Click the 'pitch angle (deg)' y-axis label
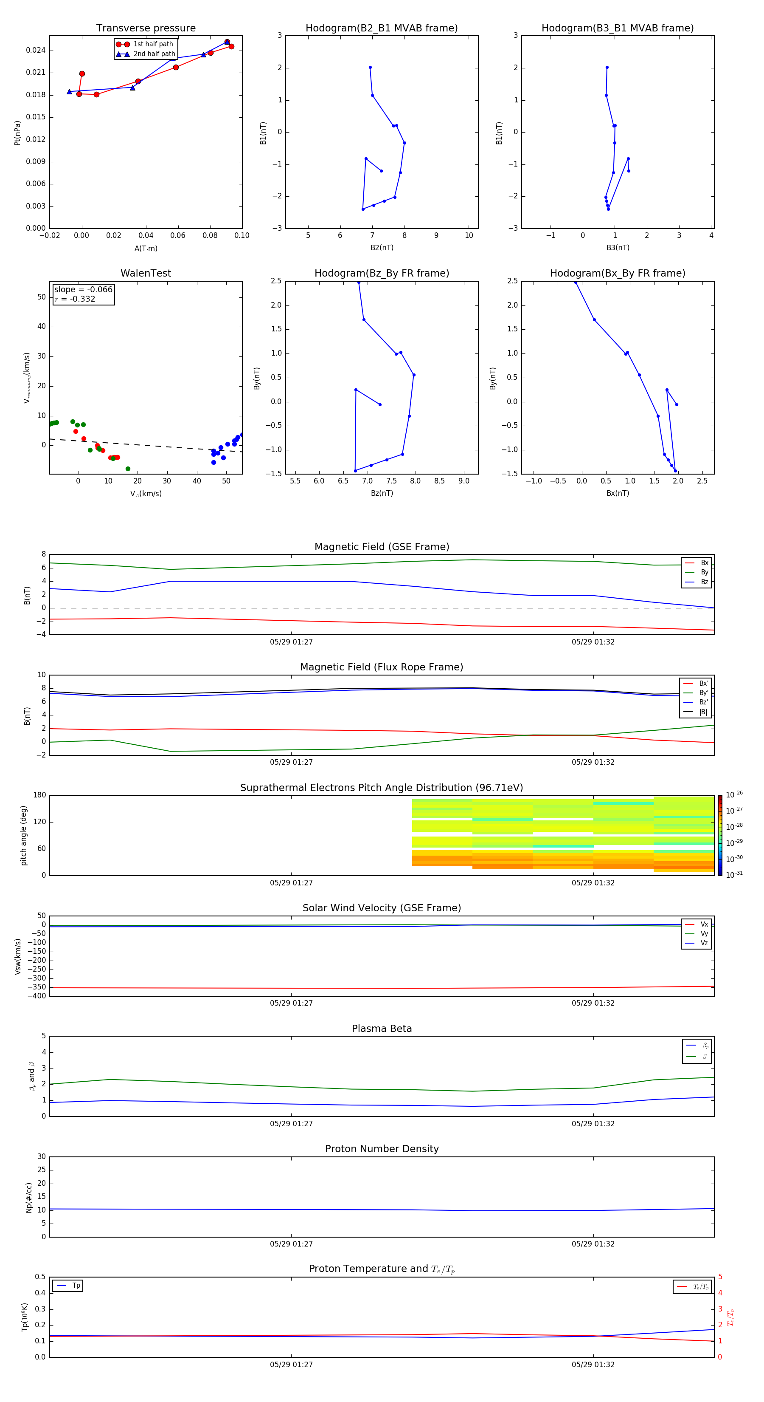 pos(23,835)
